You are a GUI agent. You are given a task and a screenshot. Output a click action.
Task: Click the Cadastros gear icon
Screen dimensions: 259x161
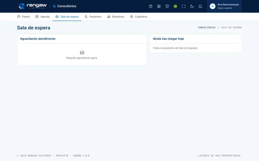coord(132,17)
